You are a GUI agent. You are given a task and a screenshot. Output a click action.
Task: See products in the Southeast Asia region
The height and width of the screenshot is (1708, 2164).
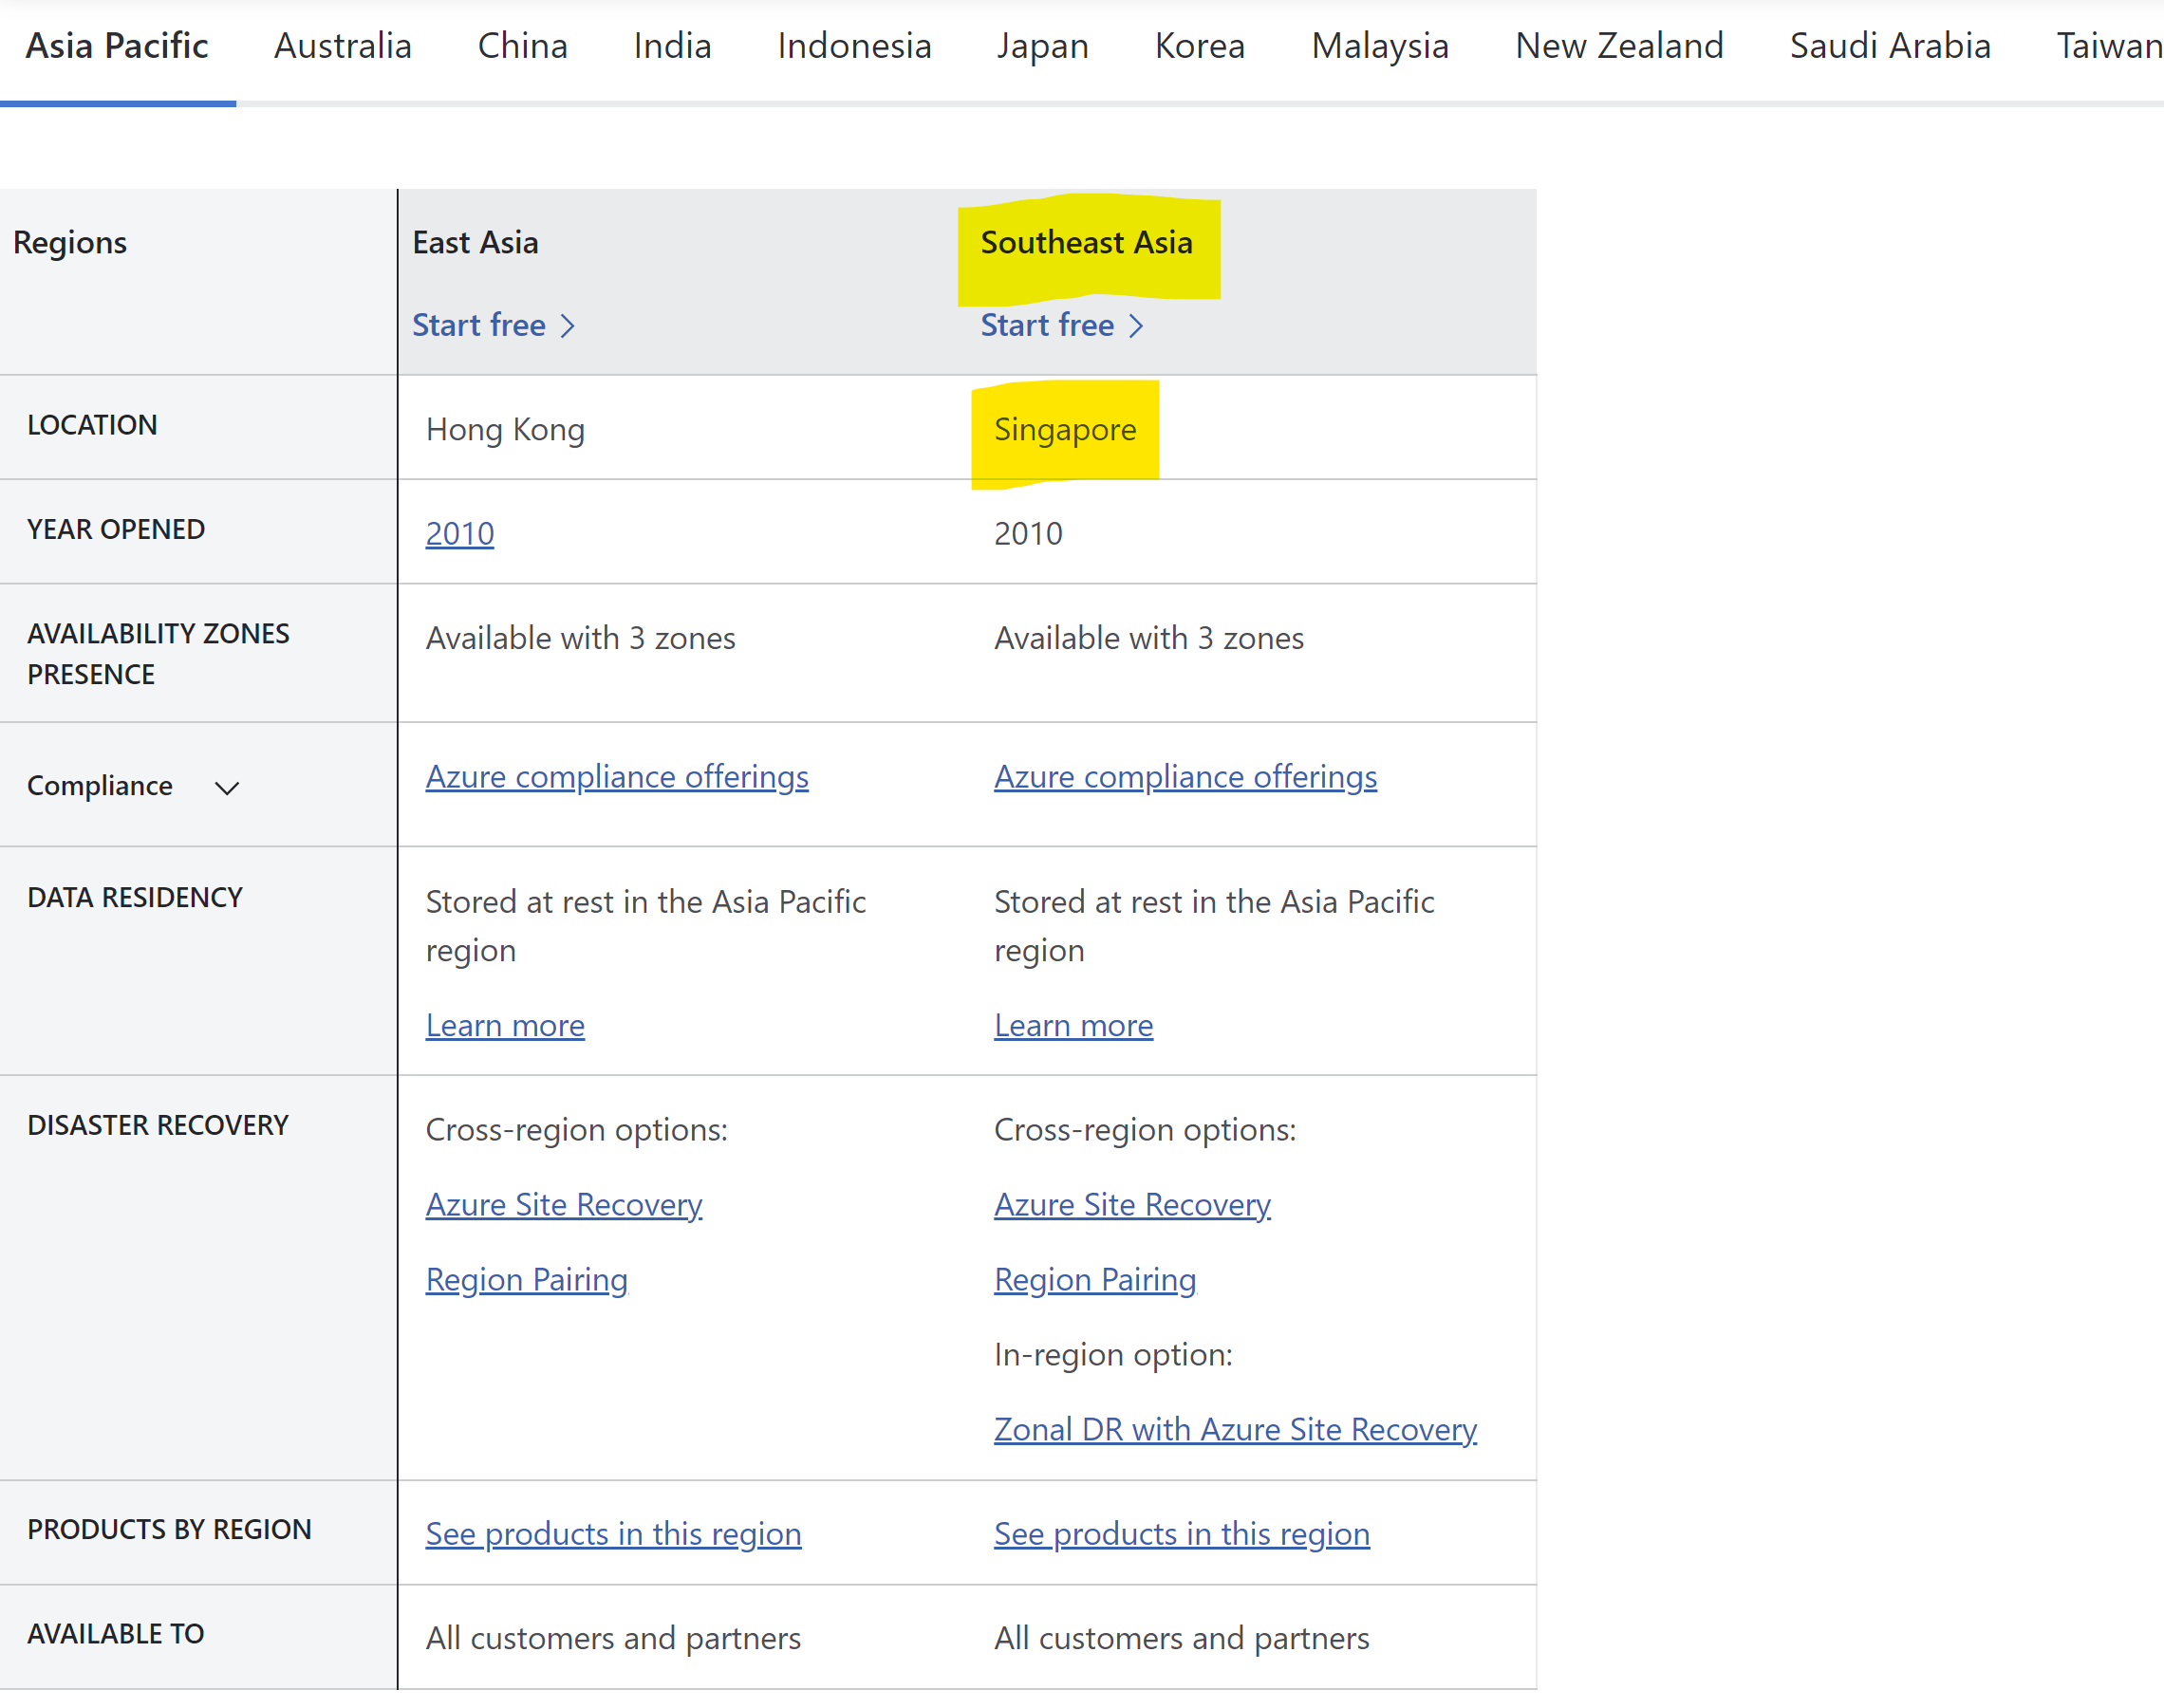pos(1180,1533)
